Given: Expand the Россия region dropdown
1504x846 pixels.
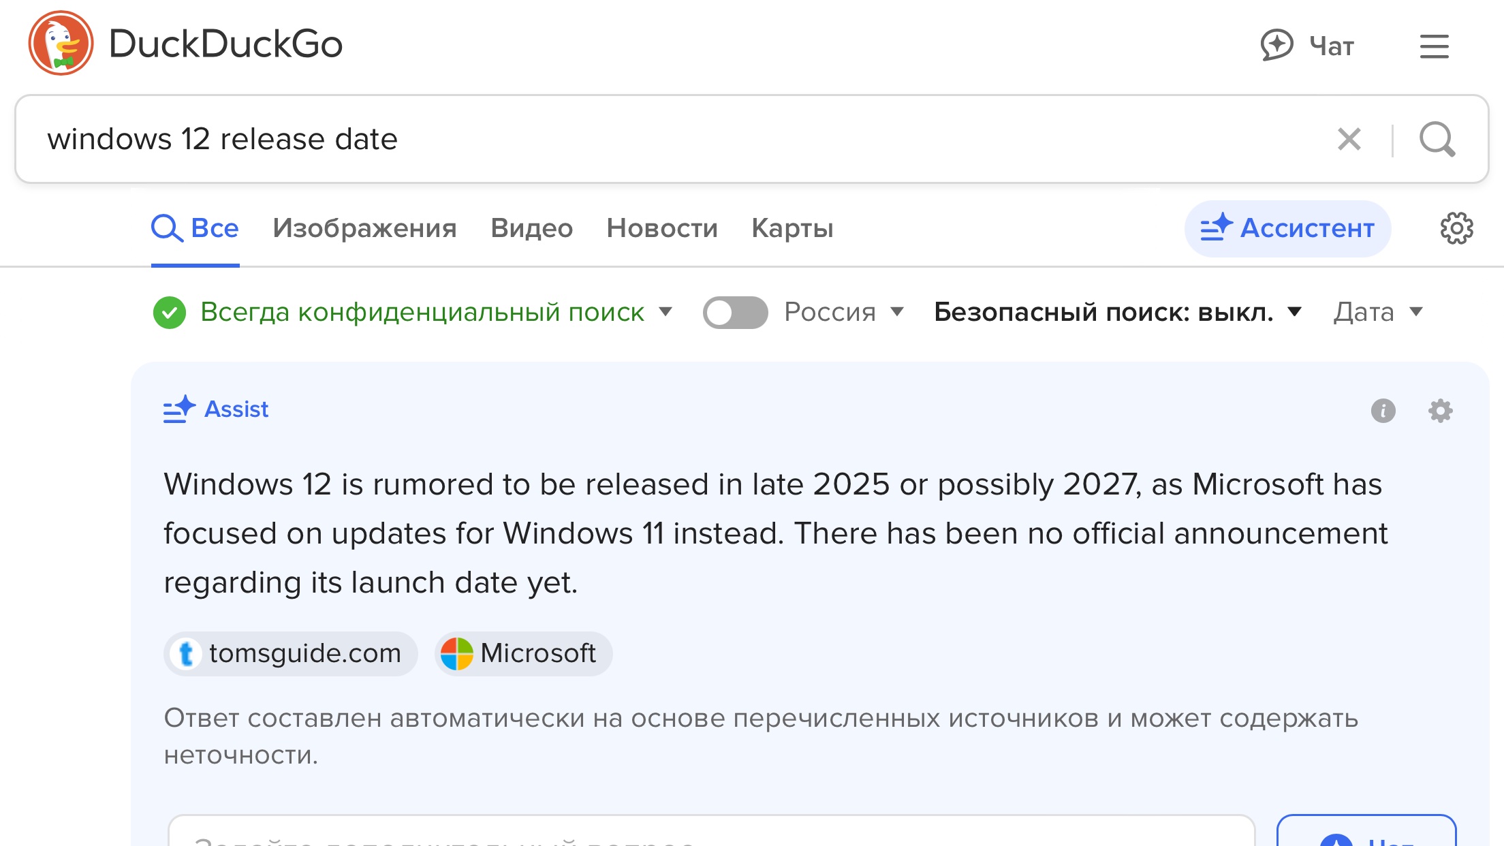Looking at the screenshot, I should pyautogui.click(x=843, y=313).
